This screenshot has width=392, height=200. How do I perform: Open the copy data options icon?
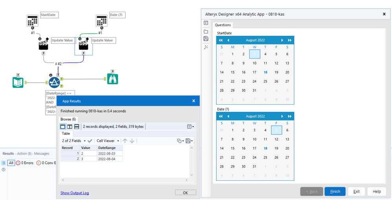(x=180, y=141)
